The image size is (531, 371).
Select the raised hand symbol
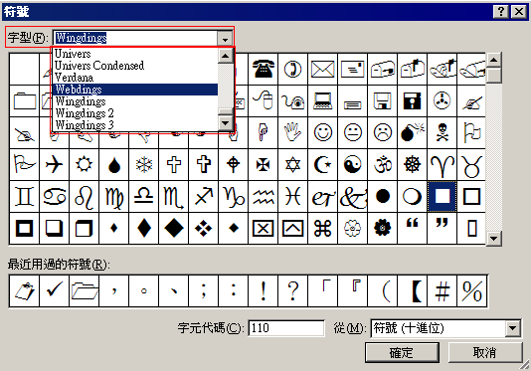(x=292, y=132)
